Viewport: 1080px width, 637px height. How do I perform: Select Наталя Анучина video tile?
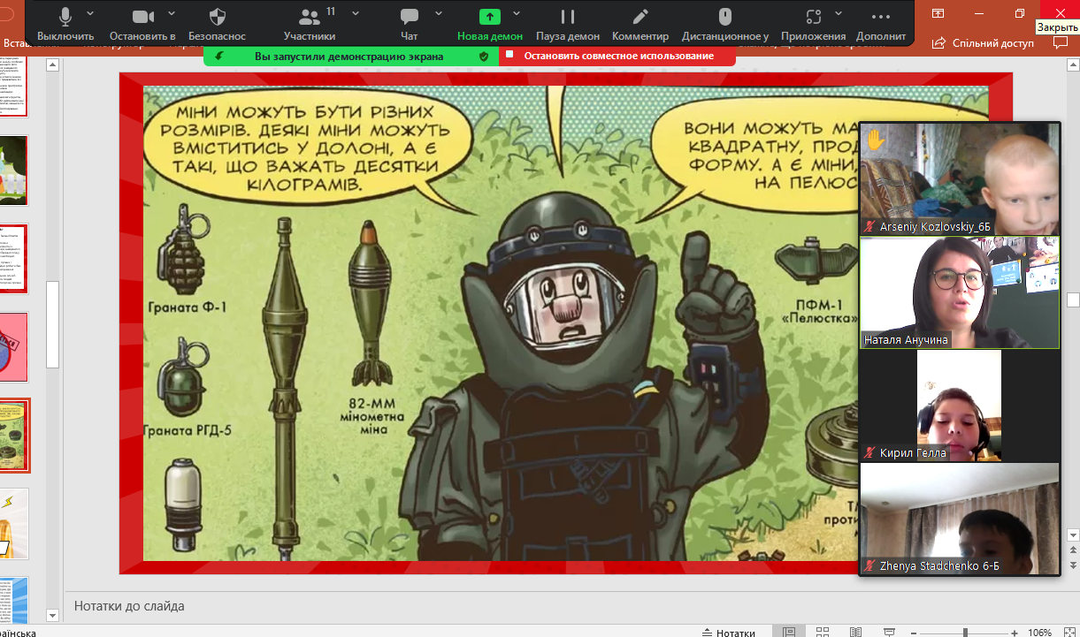coord(960,292)
